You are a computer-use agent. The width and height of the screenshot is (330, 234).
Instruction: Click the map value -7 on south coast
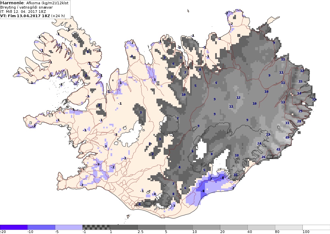(210, 179)
